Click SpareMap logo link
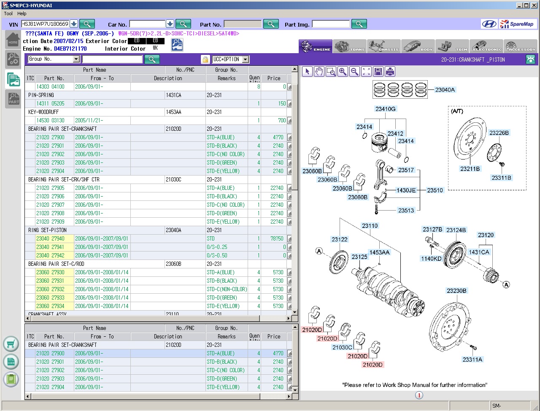This screenshot has width=540, height=411. point(518,24)
